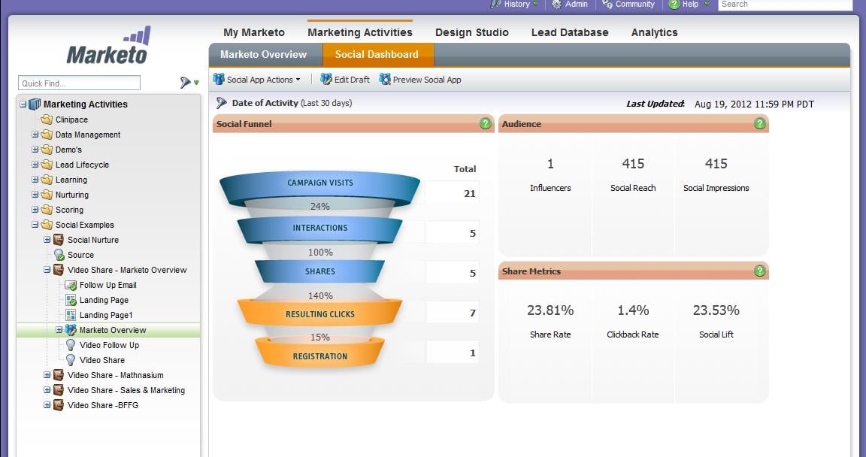
Task: Click the Marketo logo
Action: (108, 44)
